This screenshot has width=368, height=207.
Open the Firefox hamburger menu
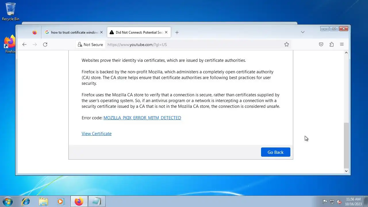[342, 44]
